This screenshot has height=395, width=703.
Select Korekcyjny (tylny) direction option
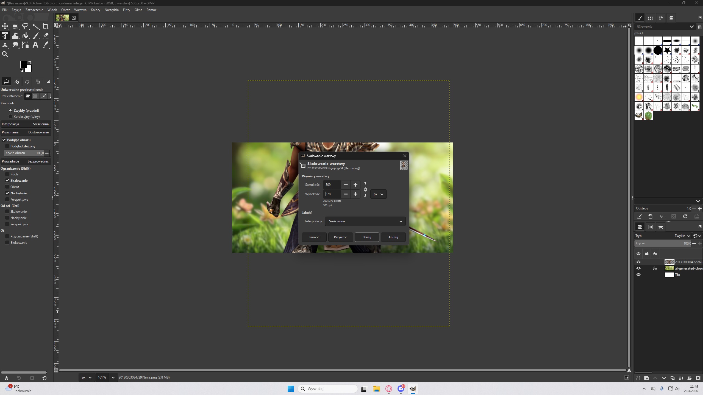(x=10, y=117)
